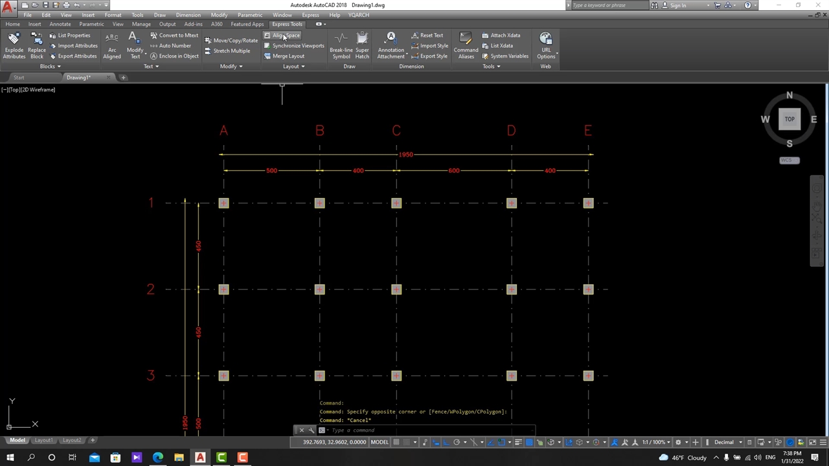
Task: Switch to the Annotate ribbon tab
Action: (60, 24)
